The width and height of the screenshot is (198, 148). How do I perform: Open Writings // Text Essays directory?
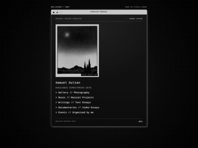tap(73, 102)
